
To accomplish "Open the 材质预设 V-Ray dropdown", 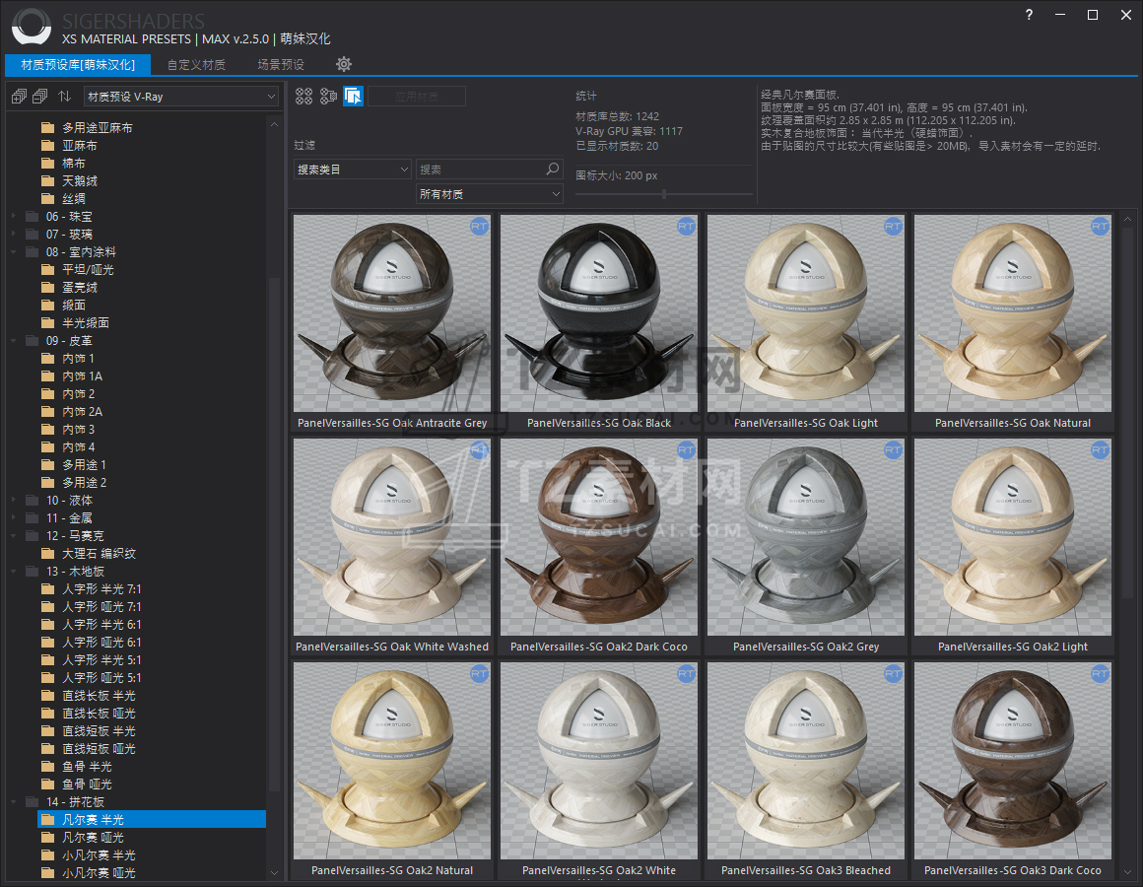I will point(181,97).
